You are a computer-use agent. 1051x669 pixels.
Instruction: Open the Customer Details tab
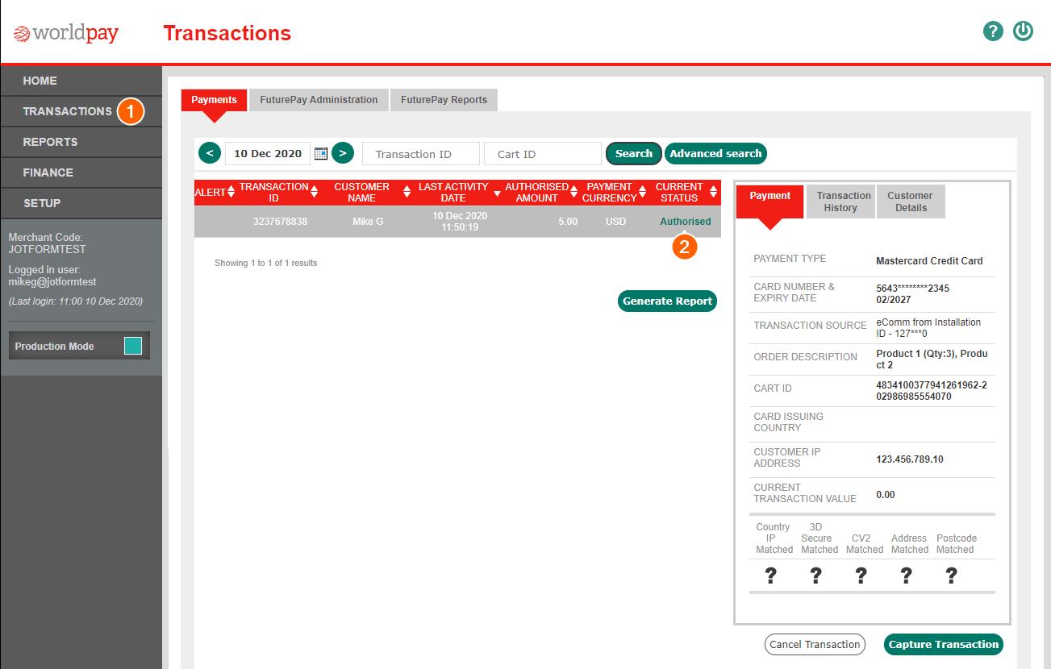tap(910, 202)
